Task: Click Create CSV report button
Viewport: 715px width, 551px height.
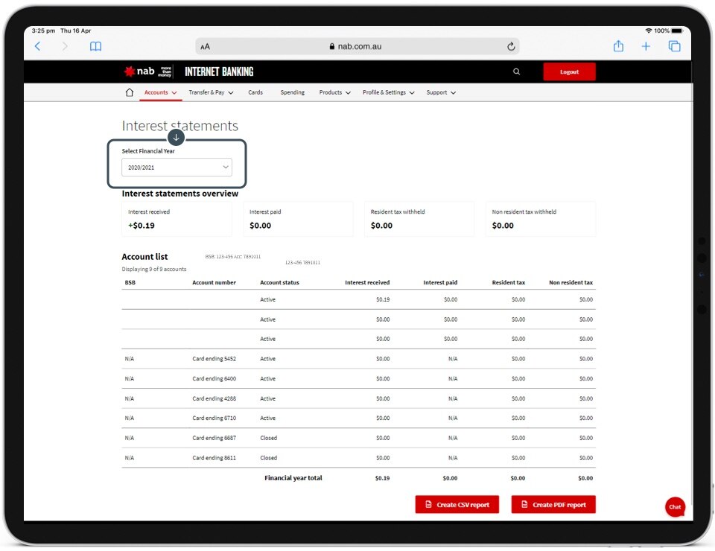Action: point(457,505)
